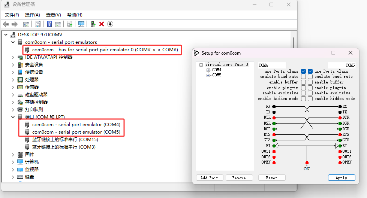Click the Update driver toolbar icon with green arrow
This screenshot has width=367, height=198.
[93, 24]
